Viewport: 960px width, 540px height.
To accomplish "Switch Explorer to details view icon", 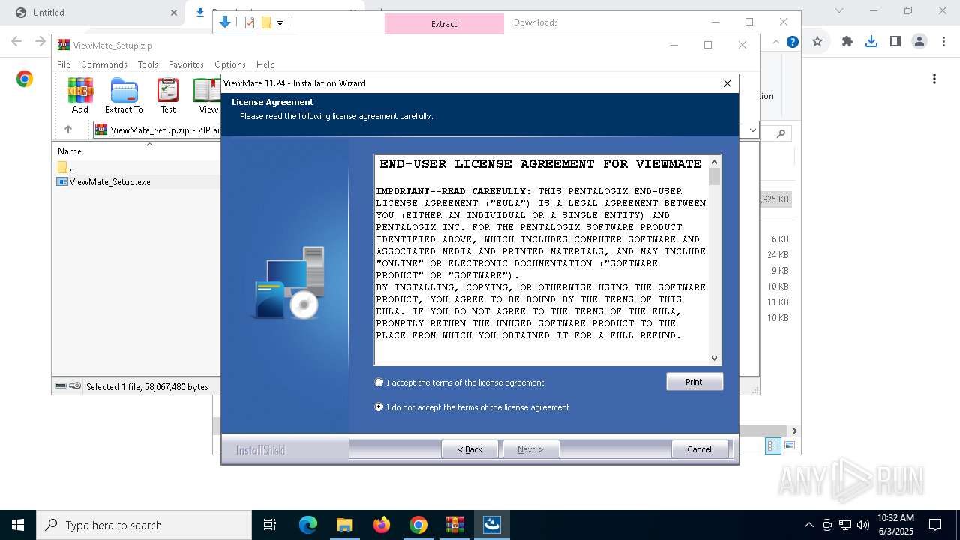I will 773,445.
